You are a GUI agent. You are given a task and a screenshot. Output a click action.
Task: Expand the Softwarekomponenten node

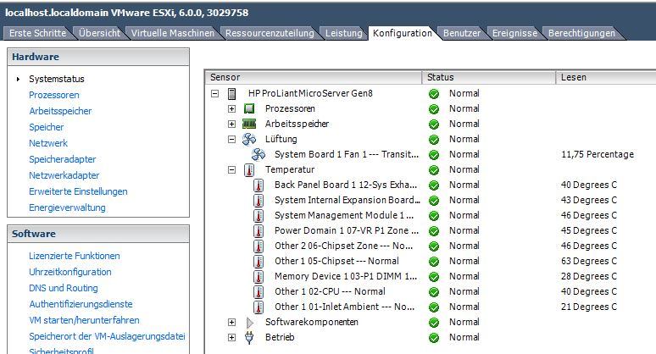(231, 322)
